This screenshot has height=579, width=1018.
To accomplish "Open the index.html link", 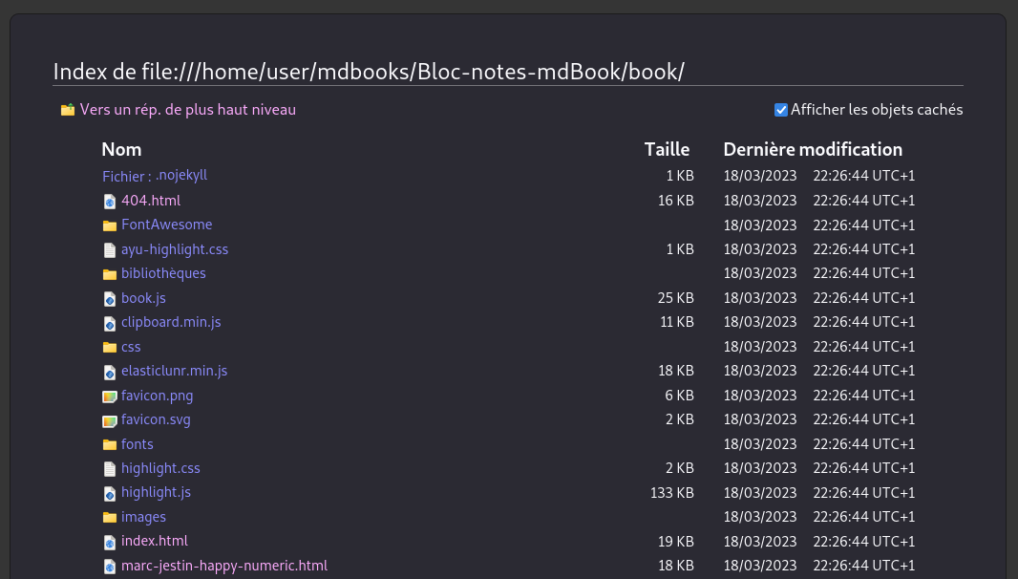I will click(155, 541).
